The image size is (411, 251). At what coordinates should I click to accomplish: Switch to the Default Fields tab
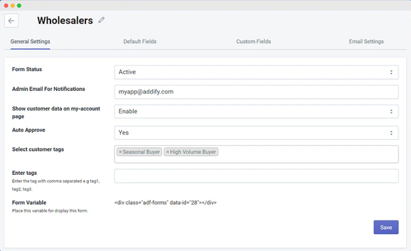tap(140, 41)
